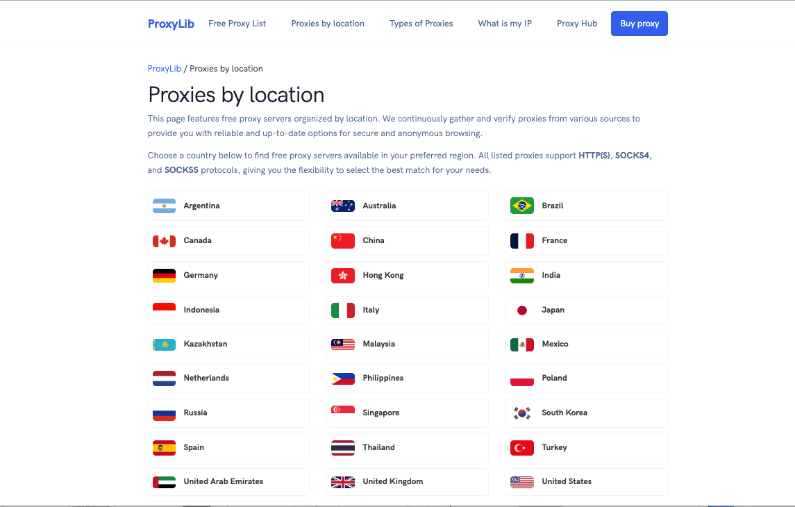Click the ProxyLib logo in header

[x=171, y=24]
